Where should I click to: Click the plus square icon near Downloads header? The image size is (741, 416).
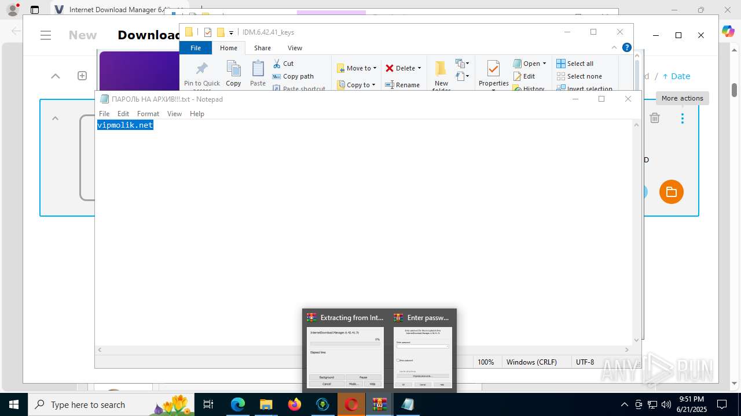pos(82,76)
